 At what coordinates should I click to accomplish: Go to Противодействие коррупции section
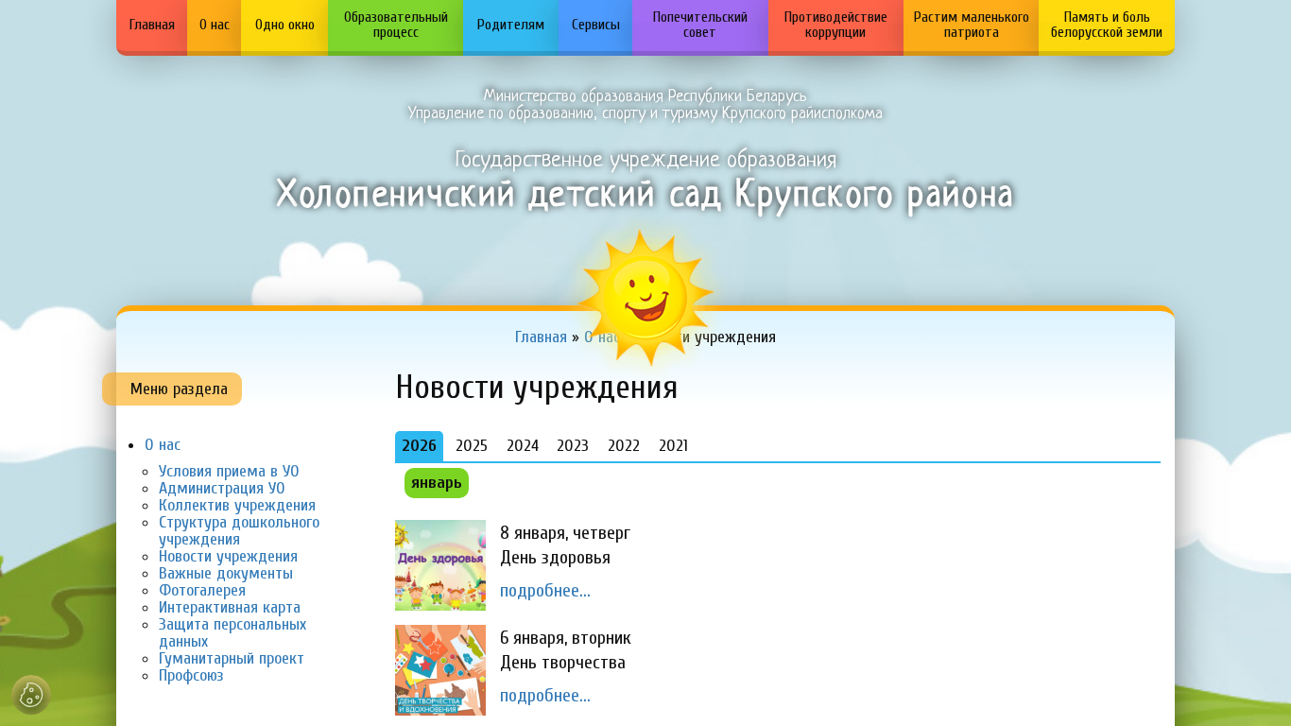click(835, 26)
